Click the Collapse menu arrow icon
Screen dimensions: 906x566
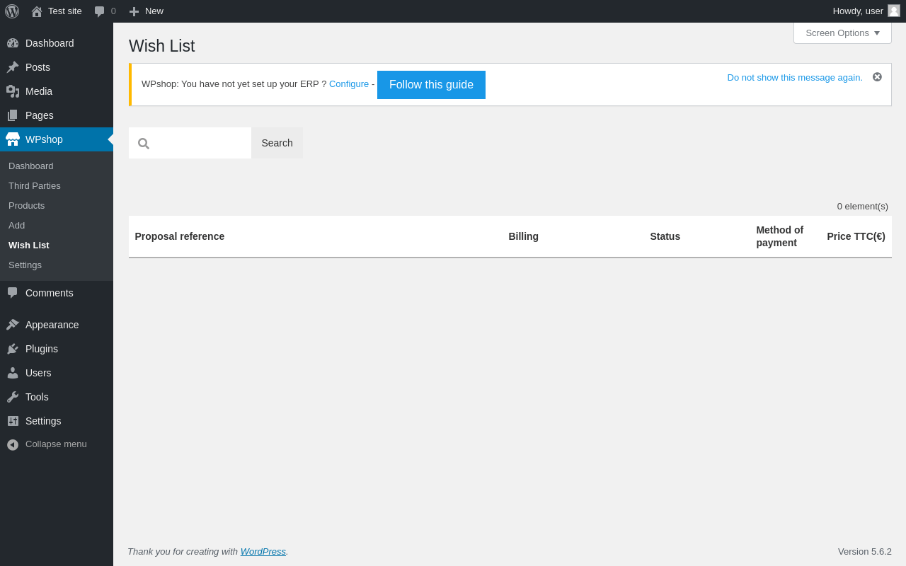[x=13, y=444]
